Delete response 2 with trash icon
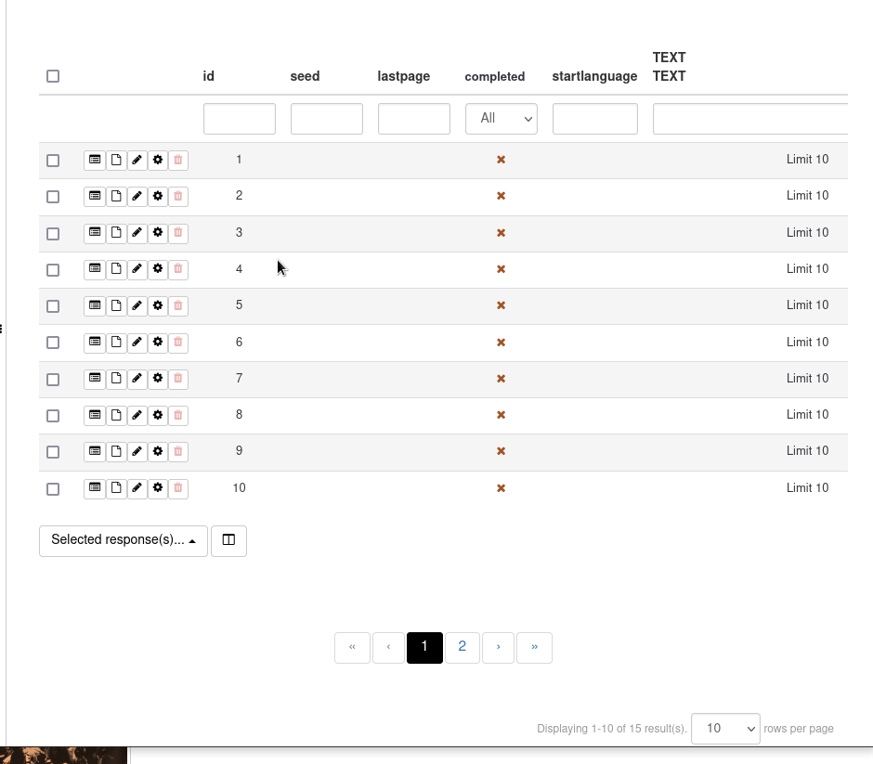This screenshot has width=873, height=764. tap(178, 197)
